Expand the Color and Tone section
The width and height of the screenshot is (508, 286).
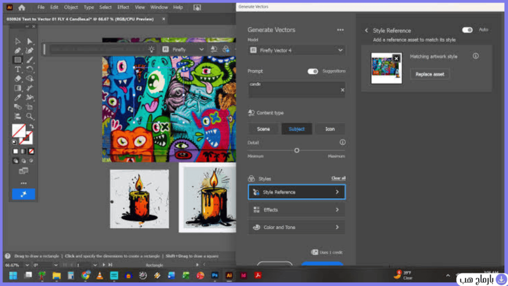(297, 227)
